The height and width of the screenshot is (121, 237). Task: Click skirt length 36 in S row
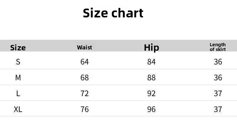point(218,62)
